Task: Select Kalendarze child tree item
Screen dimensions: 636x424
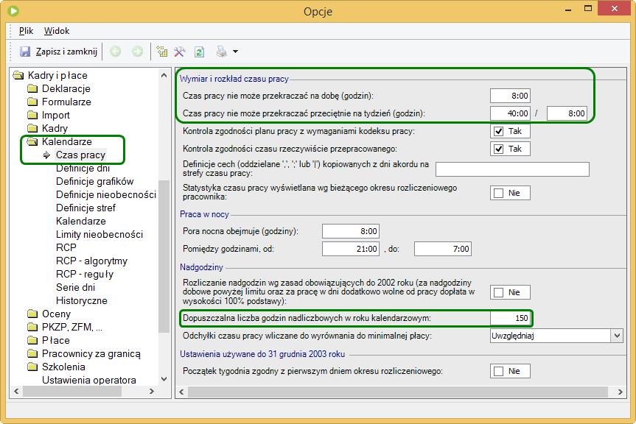Action: tap(81, 221)
